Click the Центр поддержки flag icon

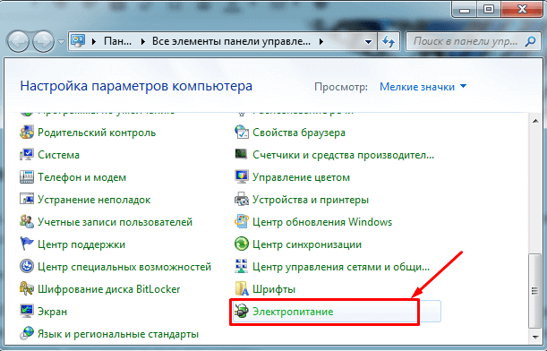27,244
